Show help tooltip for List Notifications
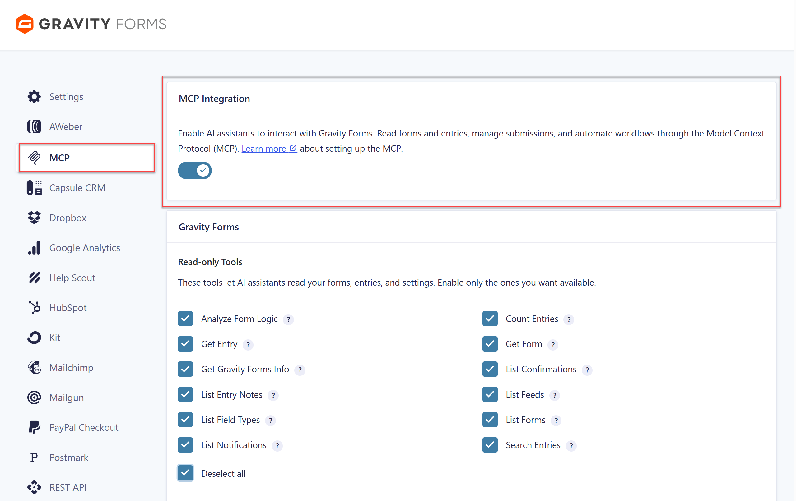 pyautogui.click(x=277, y=445)
